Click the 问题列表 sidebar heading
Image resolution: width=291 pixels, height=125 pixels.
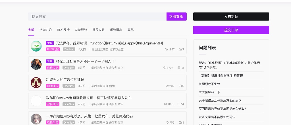207,48
